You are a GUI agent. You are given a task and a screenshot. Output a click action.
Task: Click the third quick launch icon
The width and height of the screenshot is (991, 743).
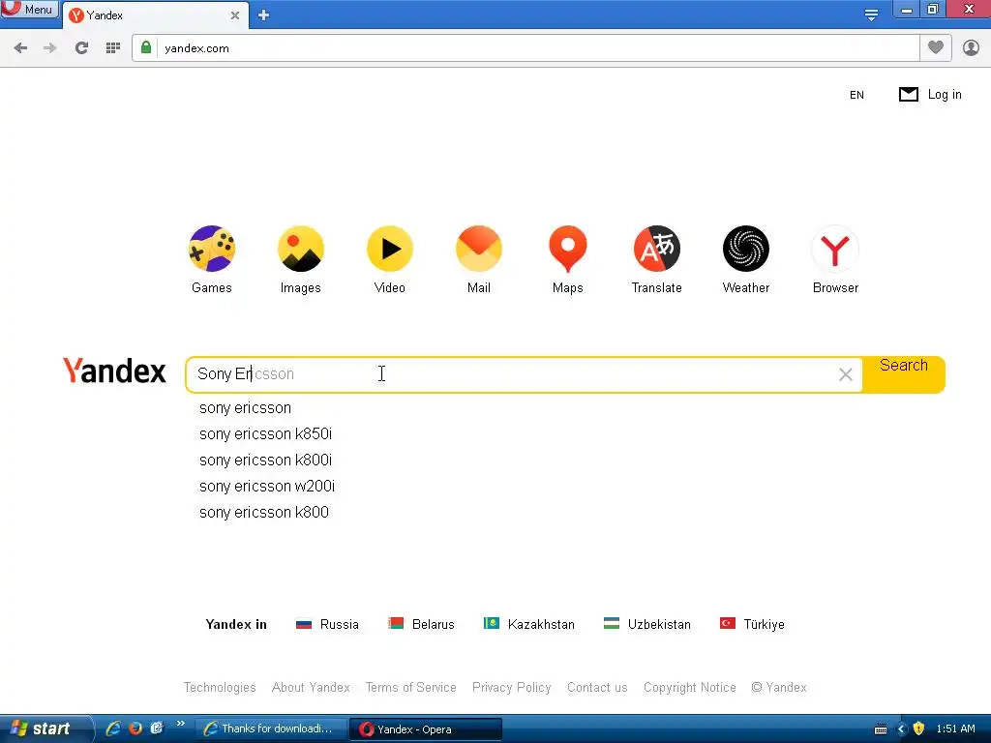click(x=157, y=728)
